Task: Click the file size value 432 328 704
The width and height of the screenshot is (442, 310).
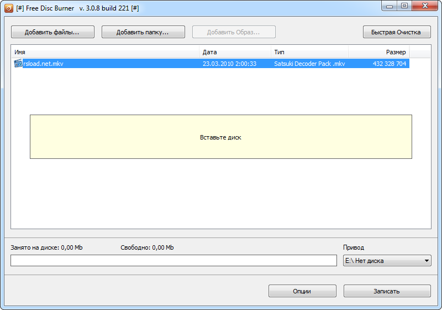Action: [x=390, y=64]
